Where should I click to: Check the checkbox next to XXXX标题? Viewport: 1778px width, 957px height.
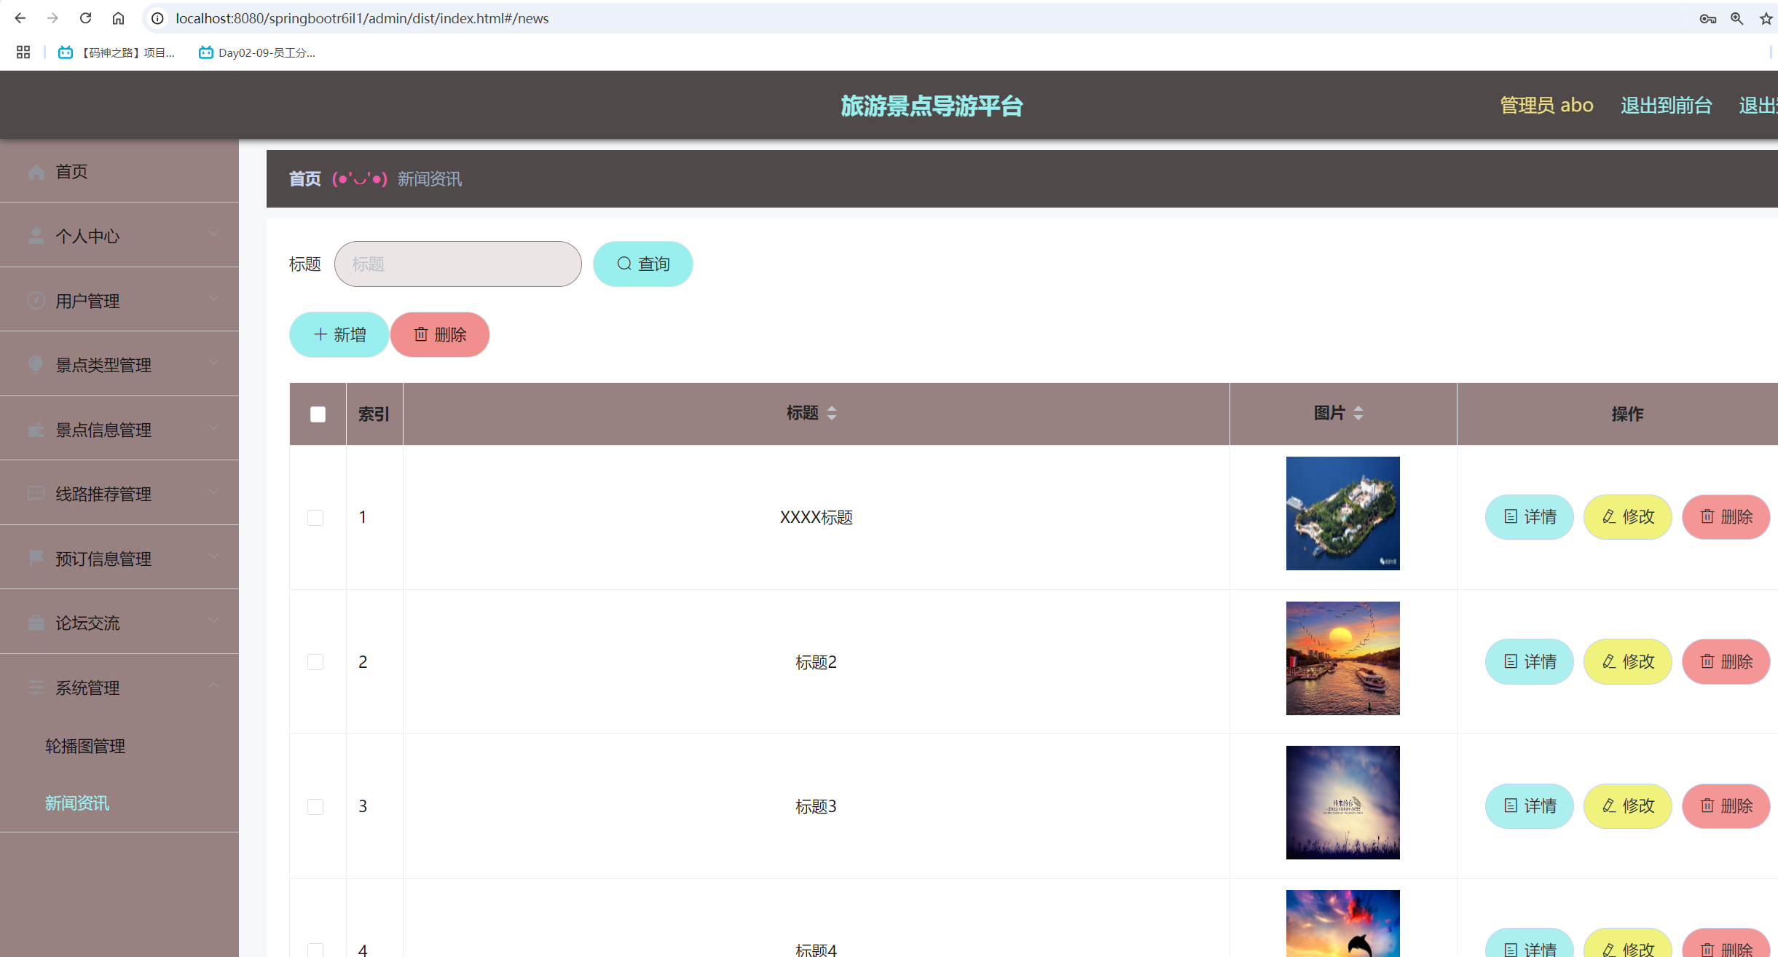315,518
